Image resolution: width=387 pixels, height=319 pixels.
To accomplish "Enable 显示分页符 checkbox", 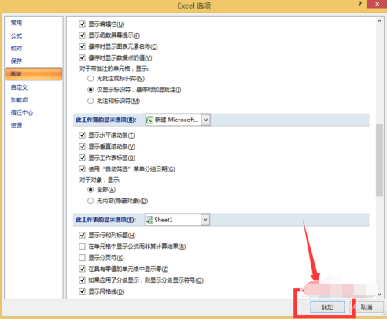I will [82, 258].
